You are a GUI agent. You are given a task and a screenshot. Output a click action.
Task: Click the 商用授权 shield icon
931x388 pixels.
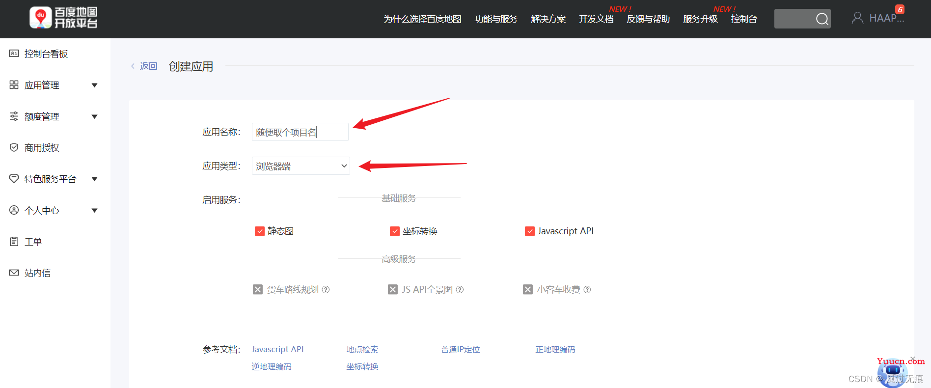coord(14,147)
